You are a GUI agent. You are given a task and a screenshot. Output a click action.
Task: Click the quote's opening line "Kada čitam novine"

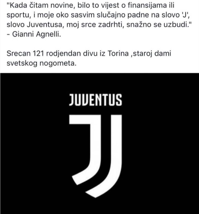pyautogui.click(x=41, y=5)
